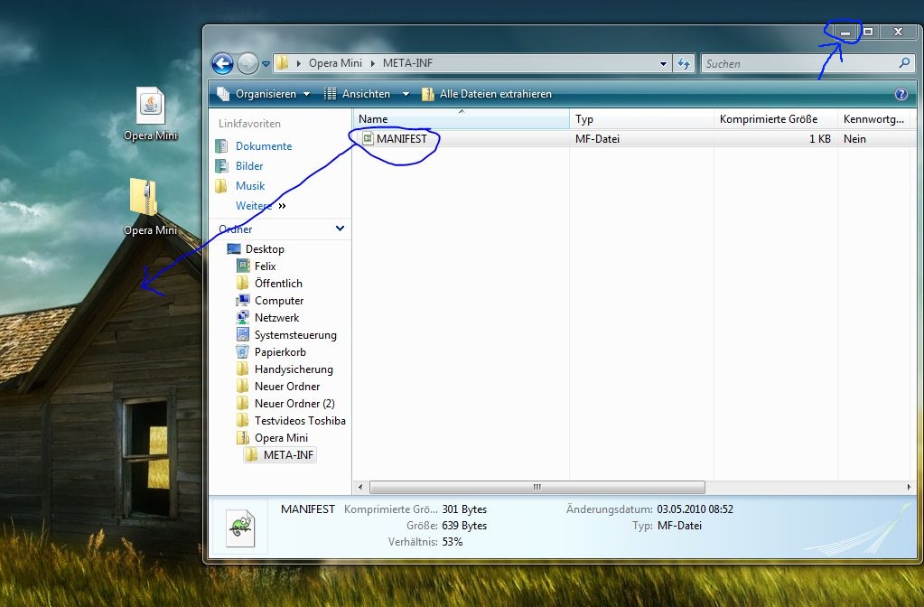Expand the Ansichten dropdown arrow
This screenshot has height=607, width=924.
click(406, 94)
